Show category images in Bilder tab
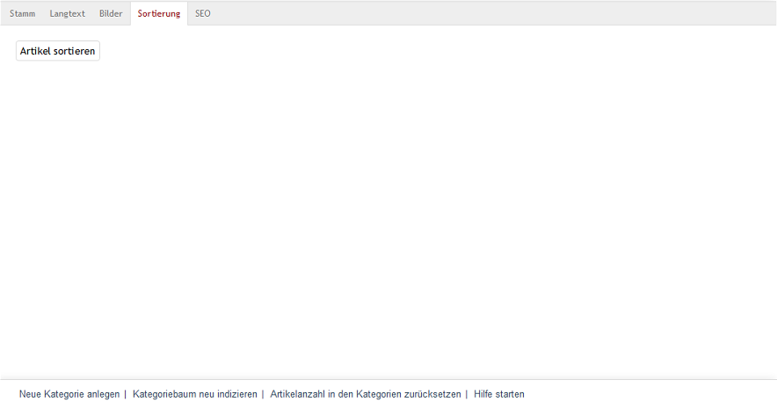Viewport: 777px width, 409px height. pos(111,14)
